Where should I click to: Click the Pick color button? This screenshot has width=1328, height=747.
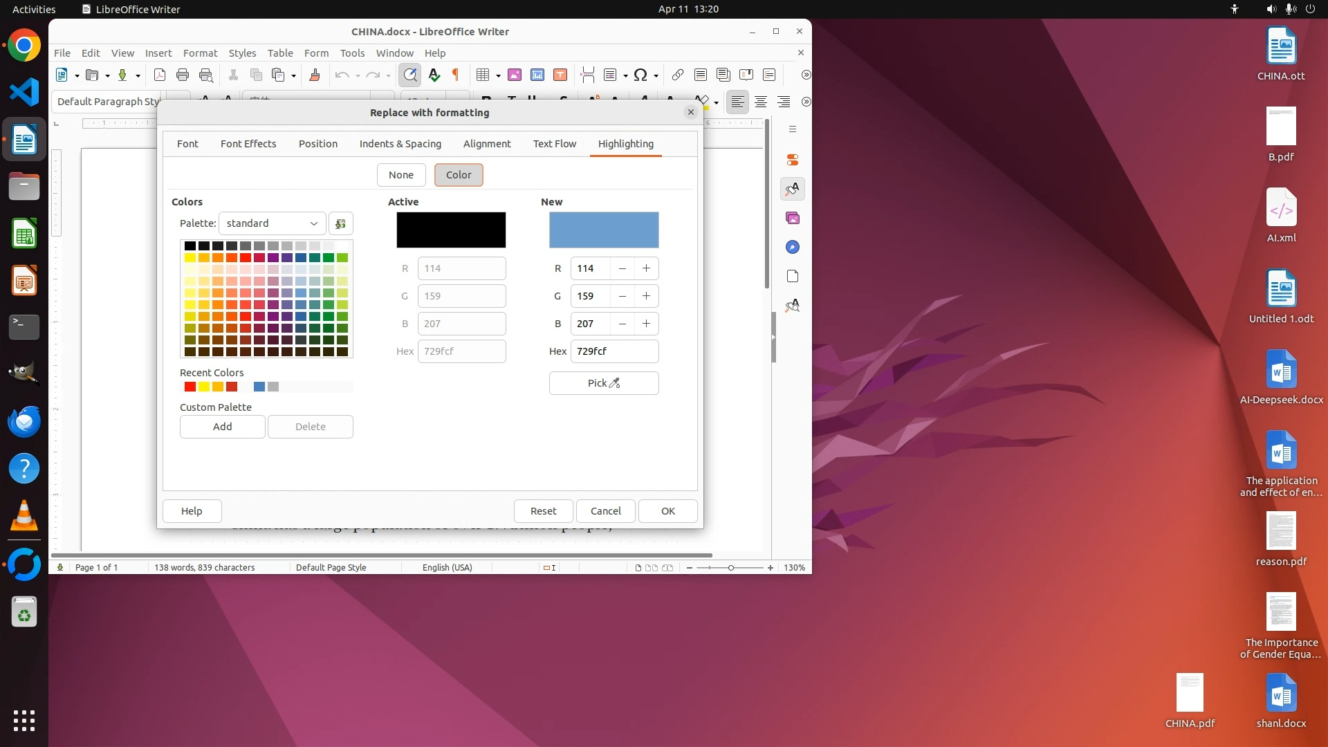[603, 382]
